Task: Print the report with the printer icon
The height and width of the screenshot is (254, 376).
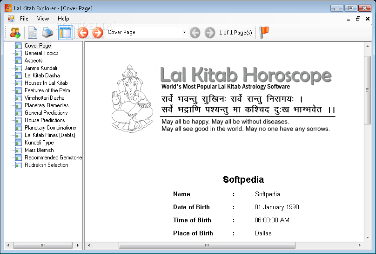Action: click(x=47, y=33)
